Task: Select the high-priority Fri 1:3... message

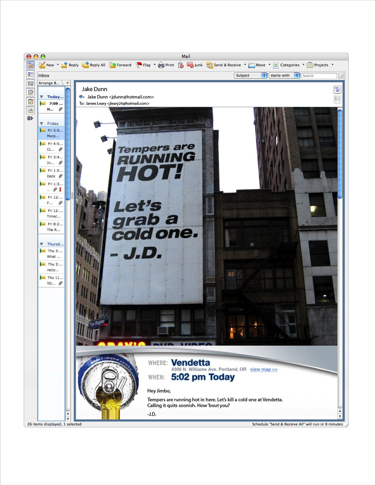Action: (51, 187)
